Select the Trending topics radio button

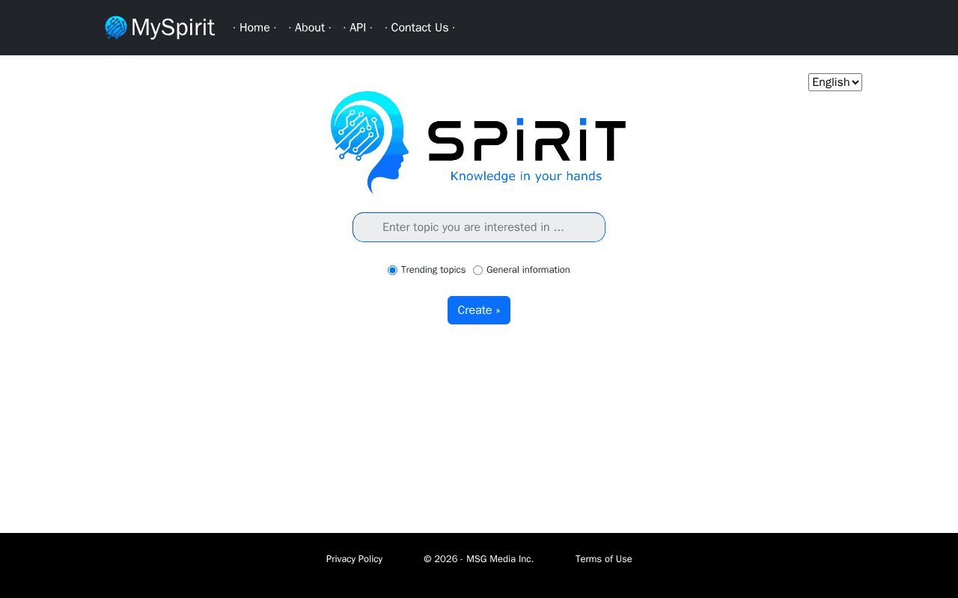[x=392, y=270]
